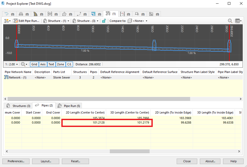Select the Pipe Networks tab (1)
This screenshot has height=167, width=247.
pos(111,14)
